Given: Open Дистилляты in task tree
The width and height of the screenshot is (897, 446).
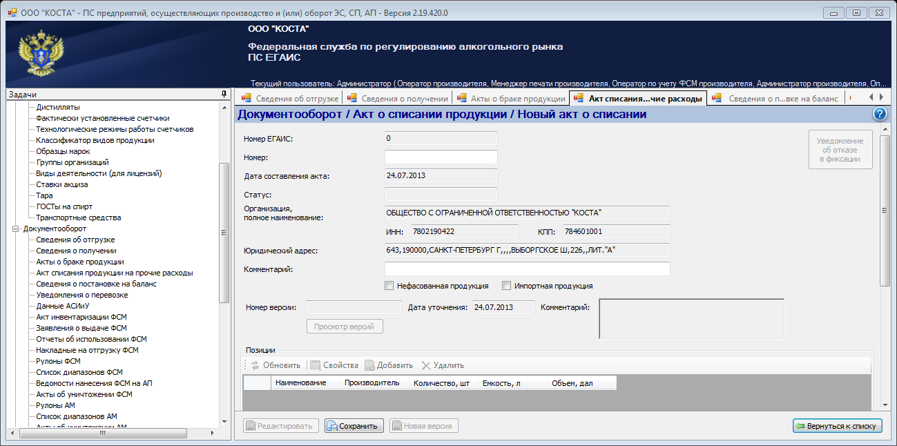Looking at the screenshot, I should tap(58, 107).
